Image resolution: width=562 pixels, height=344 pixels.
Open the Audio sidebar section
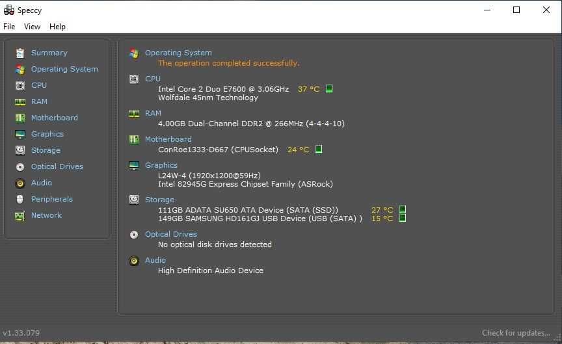[42, 183]
